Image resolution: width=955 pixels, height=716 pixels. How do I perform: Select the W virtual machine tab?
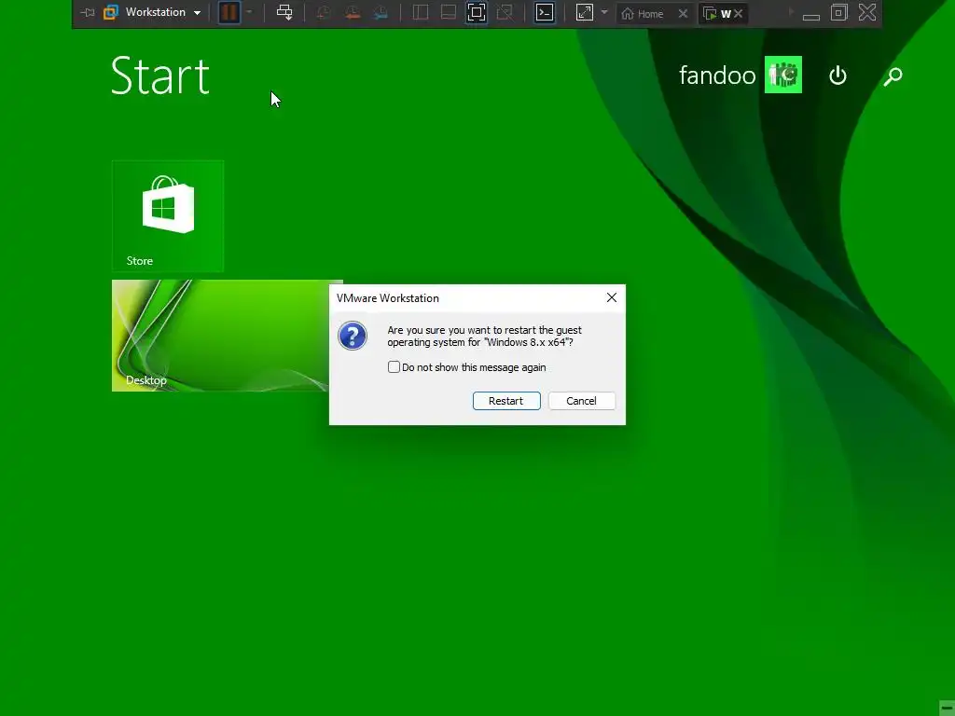(717, 13)
